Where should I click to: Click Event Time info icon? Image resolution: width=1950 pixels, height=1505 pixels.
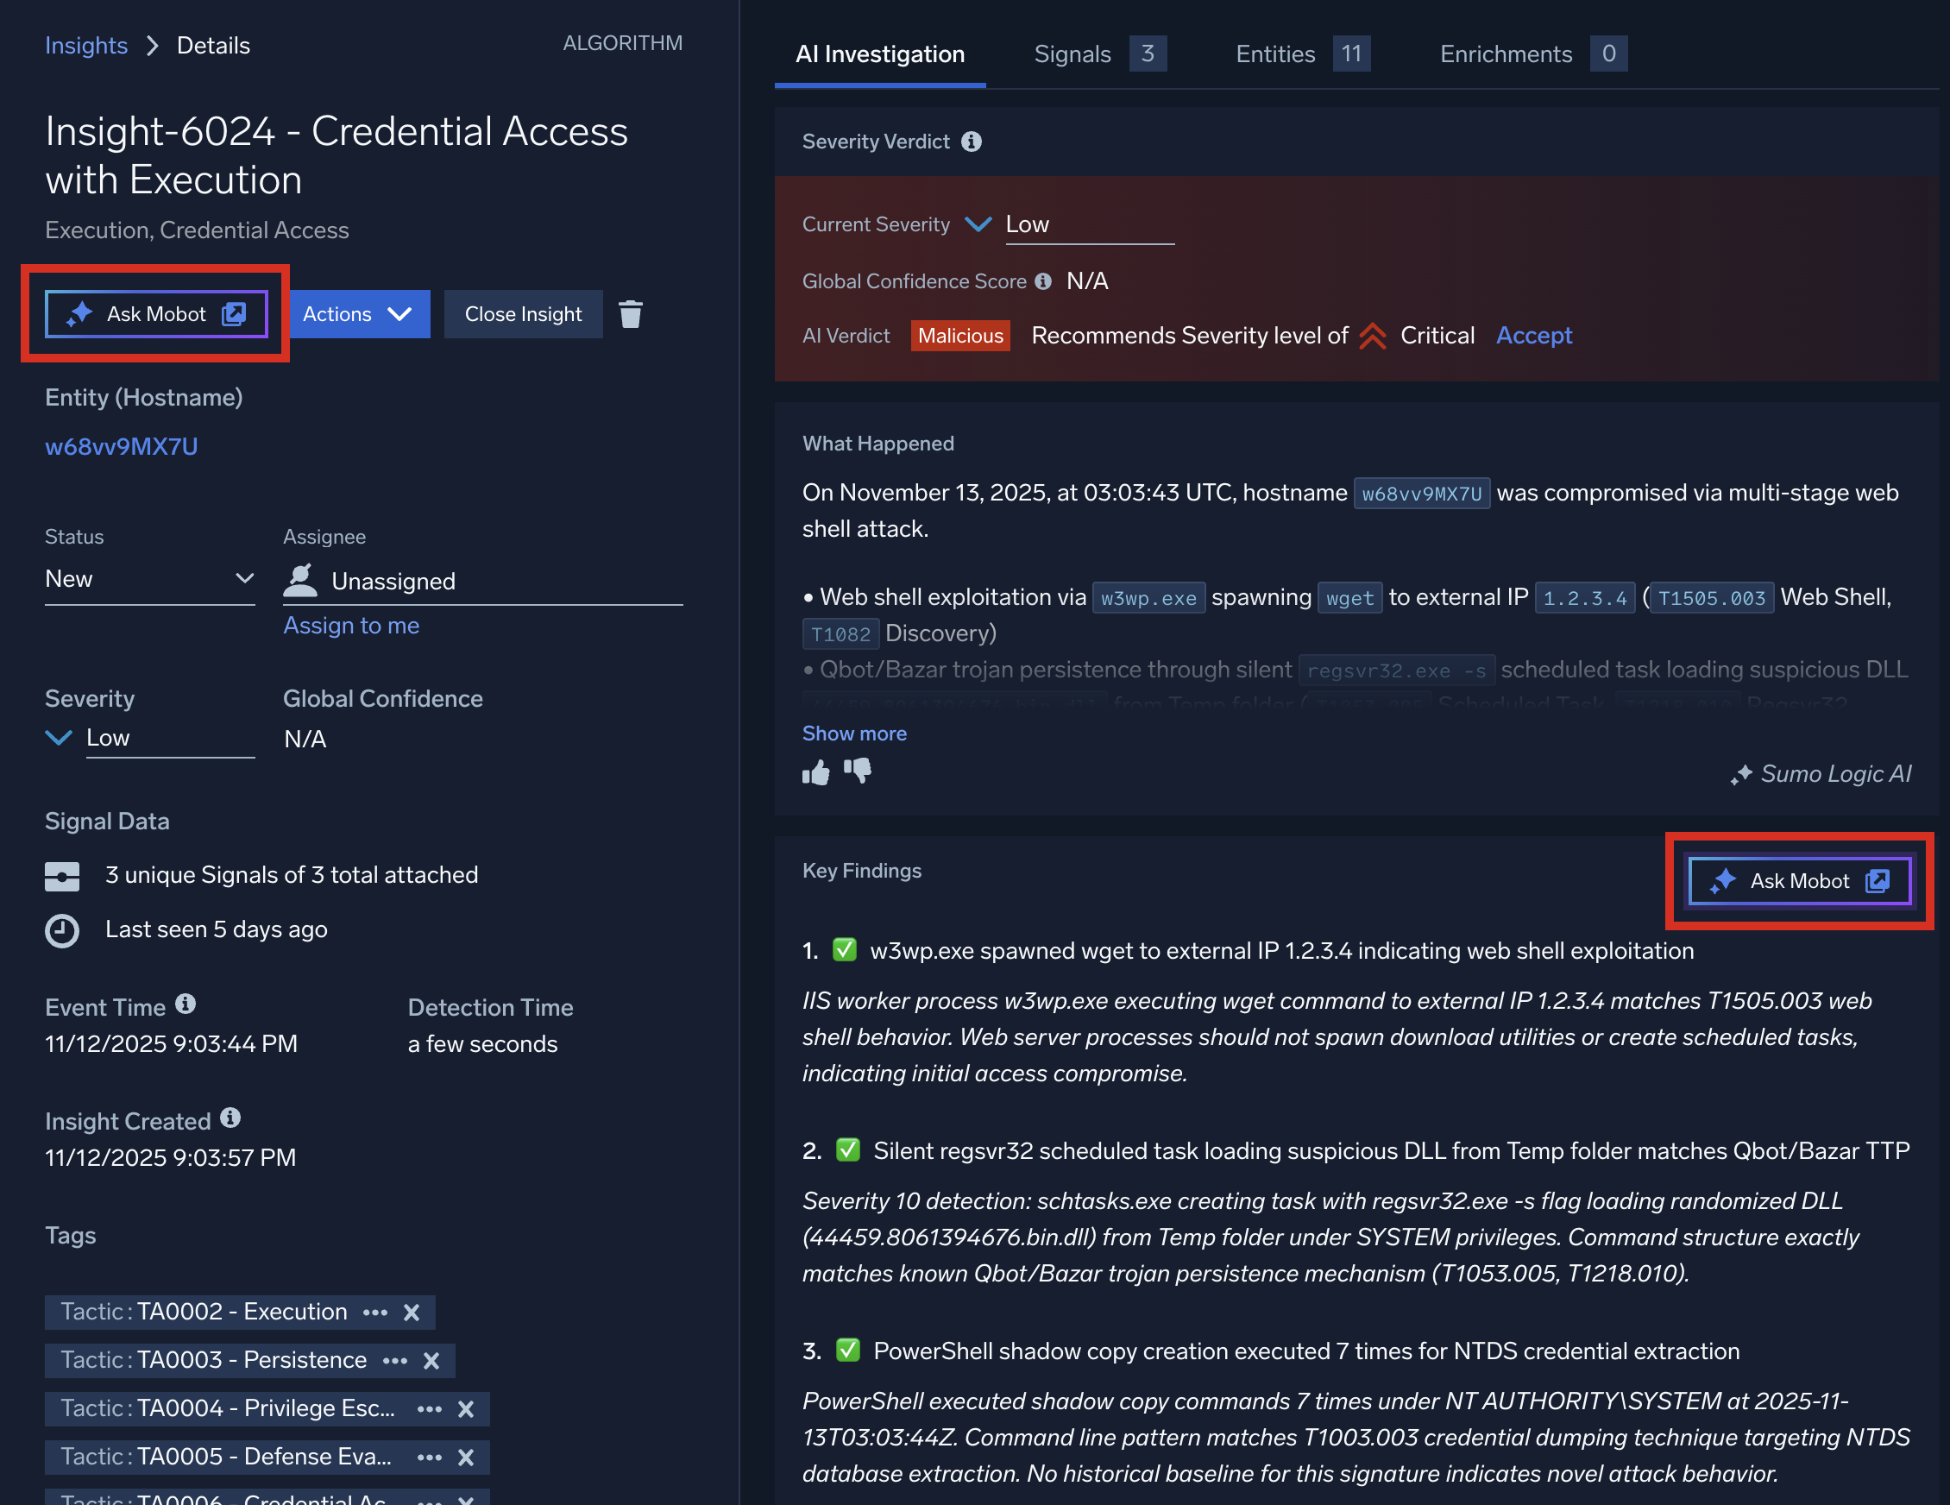pyautogui.click(x=186, y=1004)
